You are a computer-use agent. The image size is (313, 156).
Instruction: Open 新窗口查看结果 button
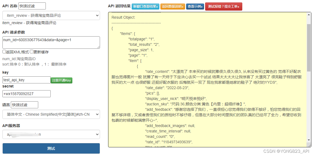(x=146, y=6)
